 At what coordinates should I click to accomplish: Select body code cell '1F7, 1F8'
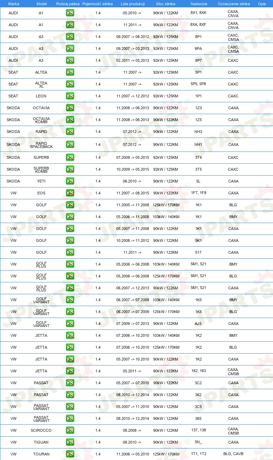coord(199,193)
